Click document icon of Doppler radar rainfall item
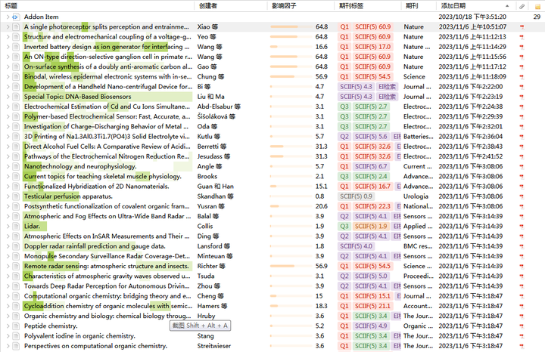The width and height of the screenshot is (545, 352). tap(16, 246)
